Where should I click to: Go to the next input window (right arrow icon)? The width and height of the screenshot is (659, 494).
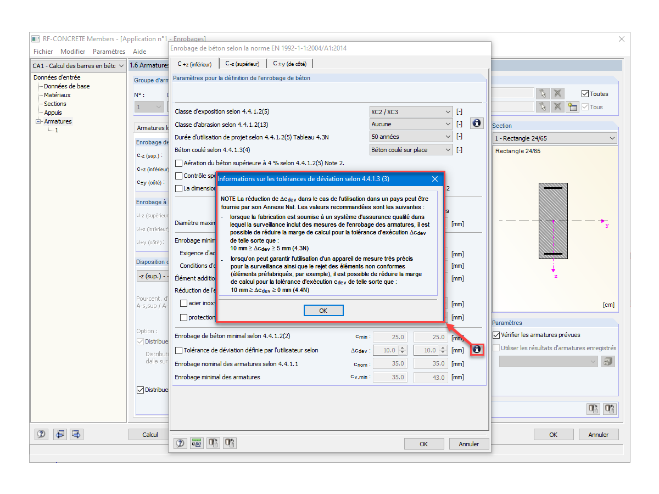[76, 434]
